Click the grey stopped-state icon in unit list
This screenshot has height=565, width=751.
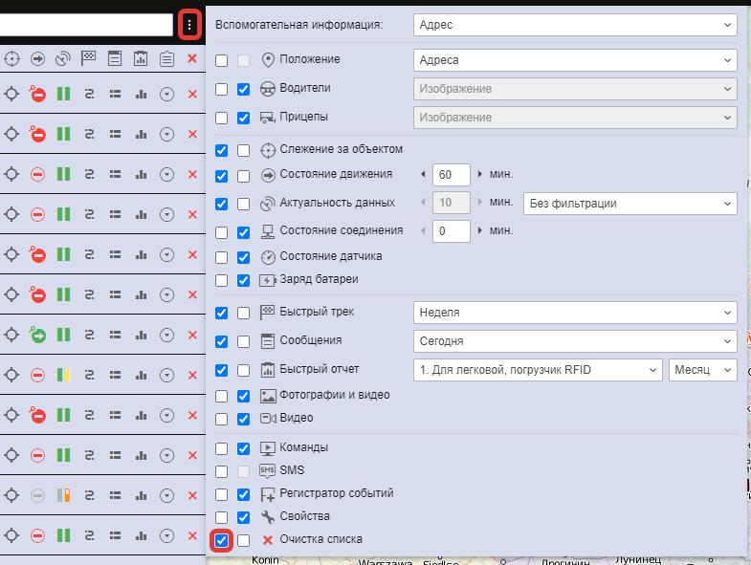(37, 495)
